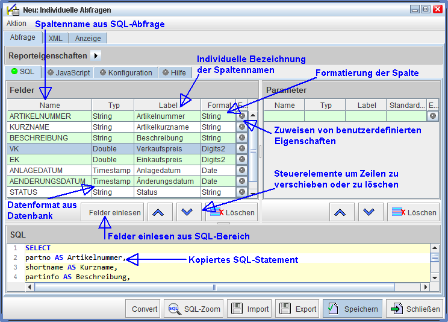This screenshot has height=322, width=448.
Task: Save query with Speichern button
Action: coord(353,309)
